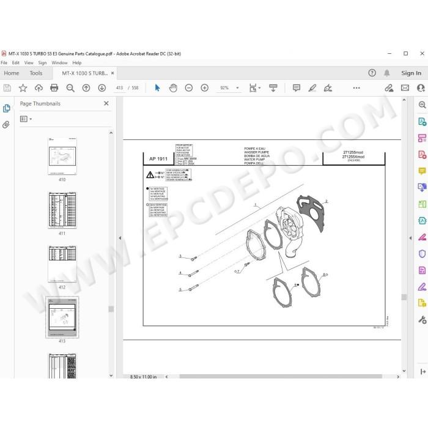Select the Highlight text pen tool

[x=312, y=88]
